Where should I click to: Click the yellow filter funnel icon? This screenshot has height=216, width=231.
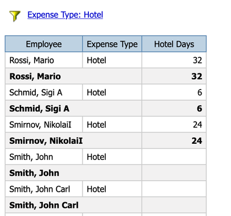click(x=14, y=16)
